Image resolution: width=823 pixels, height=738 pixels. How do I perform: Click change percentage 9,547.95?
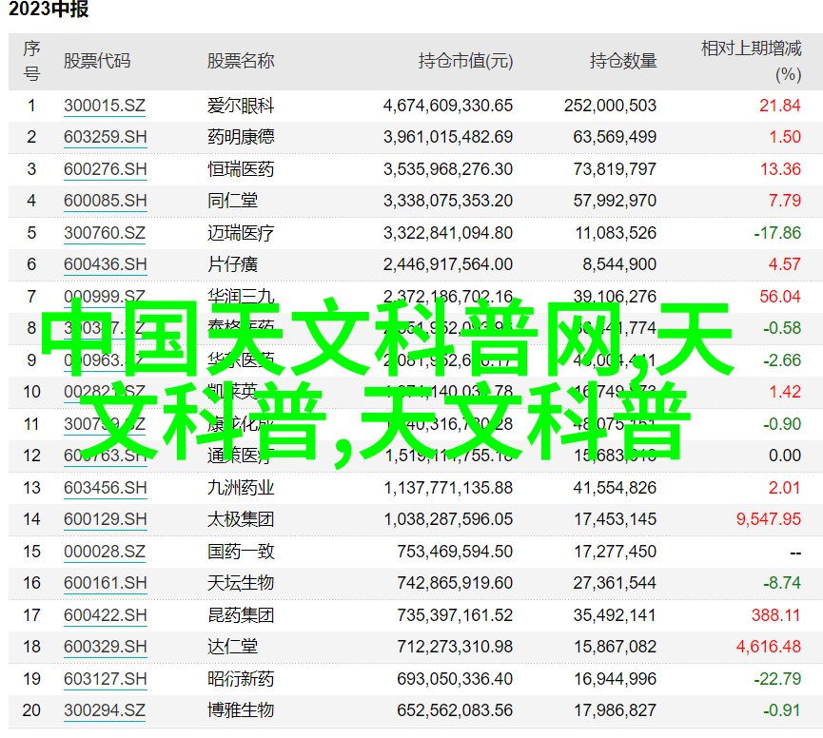pos(769,519)
